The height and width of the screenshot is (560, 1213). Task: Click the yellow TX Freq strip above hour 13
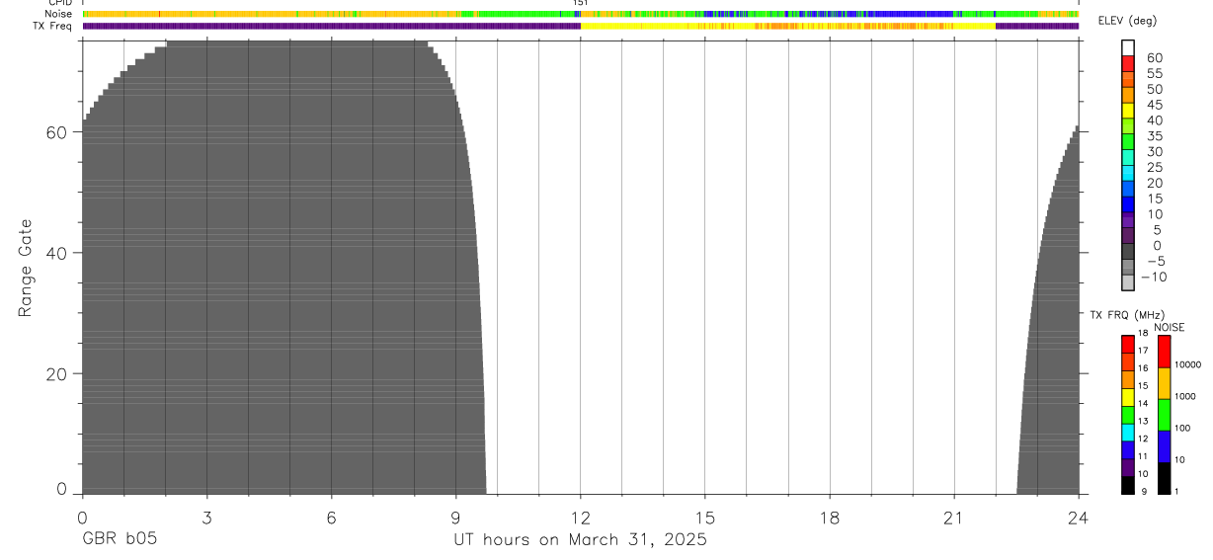[x=621, y=26]
